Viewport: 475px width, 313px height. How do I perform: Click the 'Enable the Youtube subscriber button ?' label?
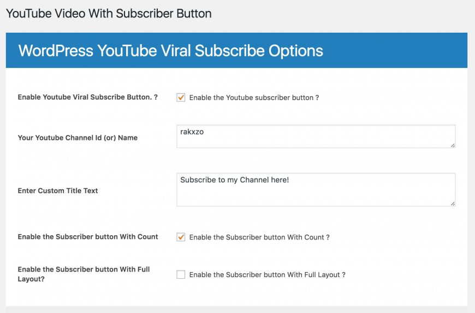point(254,97)
